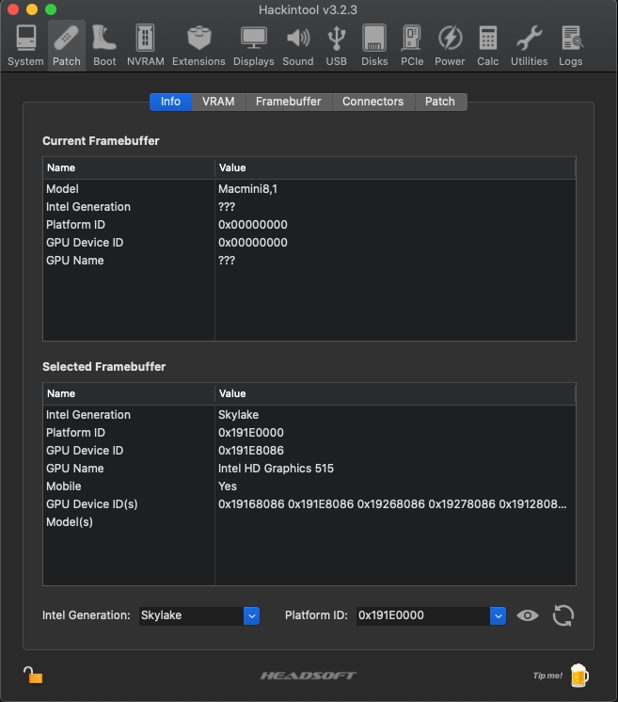This screenshot has height=702, width=618.
Task: Switch to the Framebuffer tab
Action: (289, 102)
